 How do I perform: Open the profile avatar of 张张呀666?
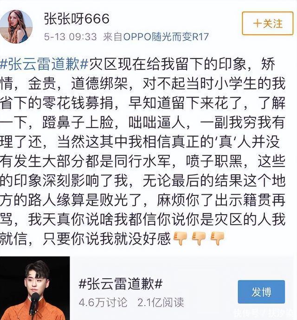(x=16, y=26)
